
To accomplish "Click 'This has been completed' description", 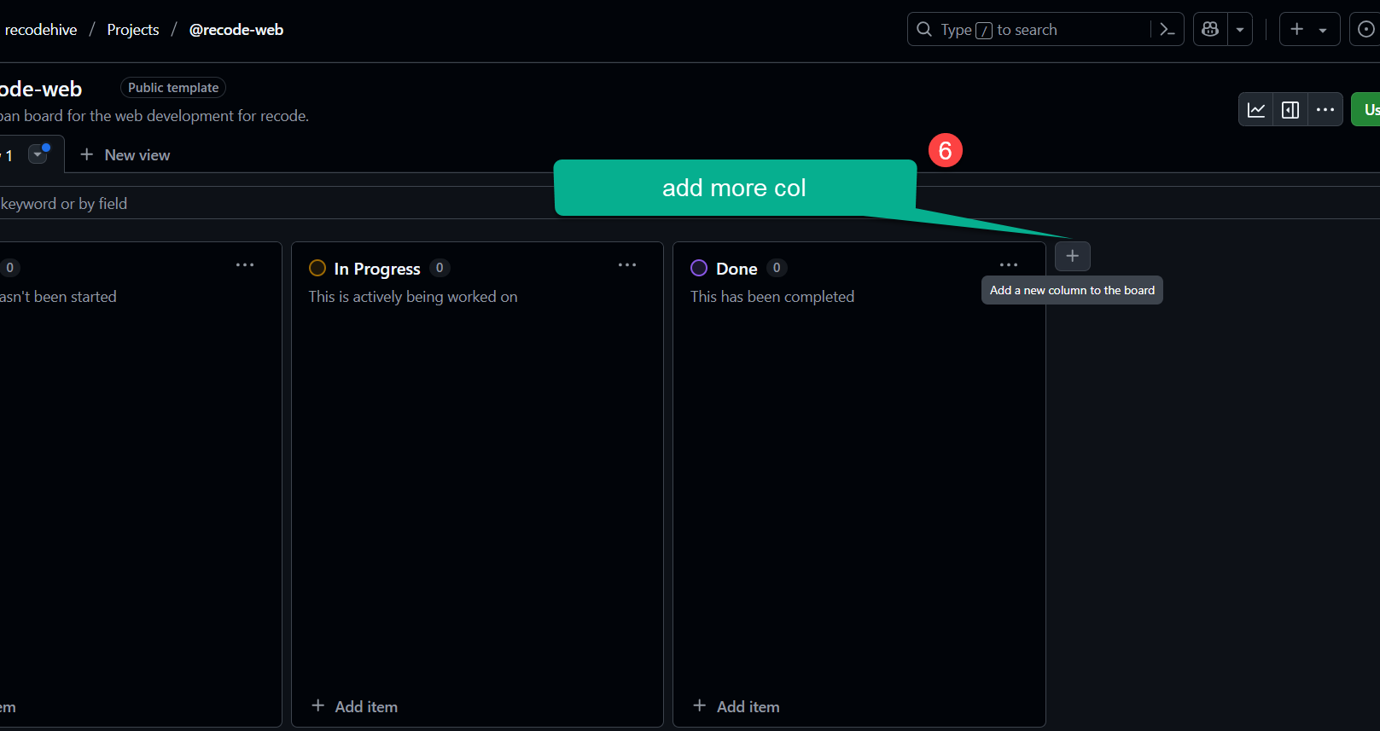I will point(772,297).
